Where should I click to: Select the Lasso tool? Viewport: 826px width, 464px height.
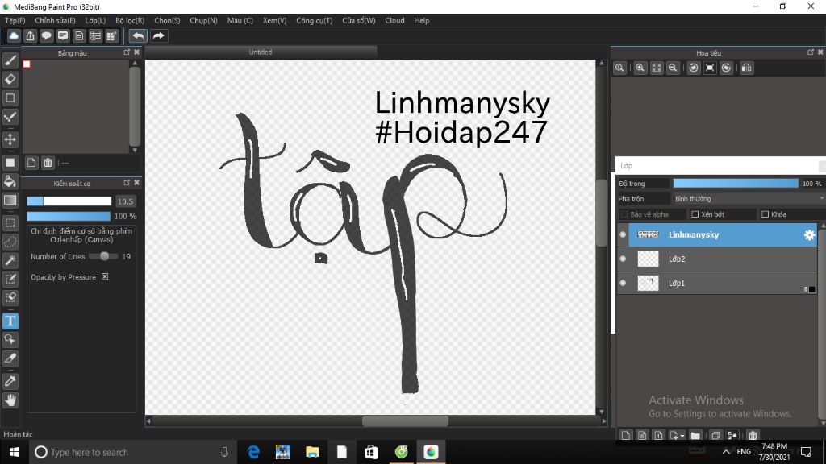pos(10,242)
